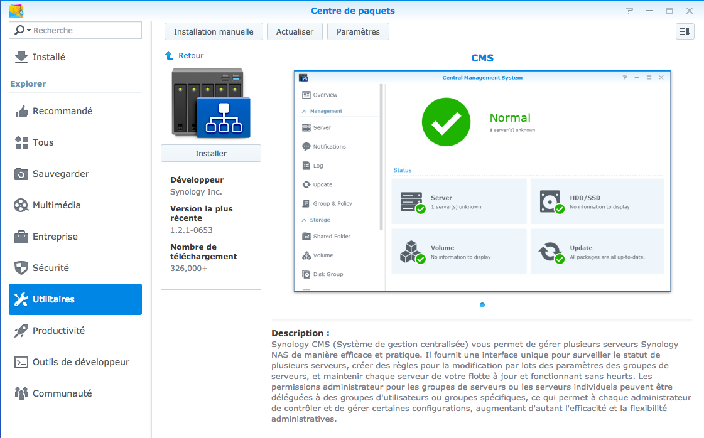This screenshot has height=438, width=704.
Task: Minimize the Centre de paquets window
Action: click(x=649, y=10)
